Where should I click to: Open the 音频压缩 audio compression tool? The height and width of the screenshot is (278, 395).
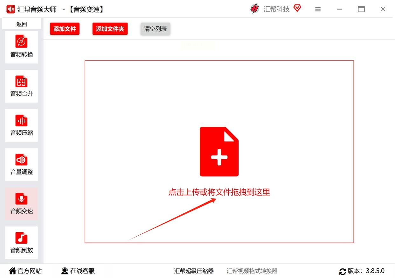point(22,125)
